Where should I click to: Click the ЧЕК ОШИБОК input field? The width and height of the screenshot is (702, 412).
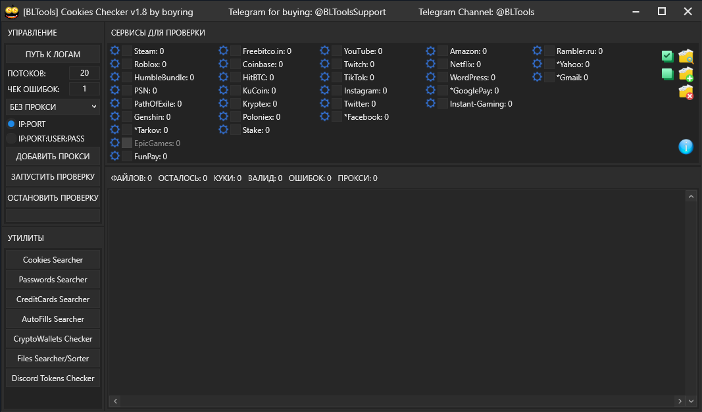(x=84, y=89)
